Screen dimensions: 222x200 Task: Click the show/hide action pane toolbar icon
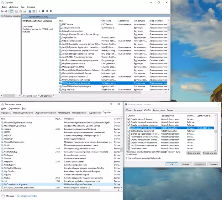point(34,11)
